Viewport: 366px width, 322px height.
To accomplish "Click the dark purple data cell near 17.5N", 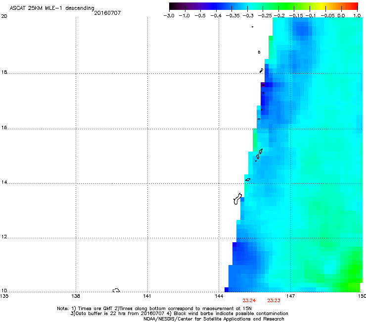I will (x=263, y=85).
